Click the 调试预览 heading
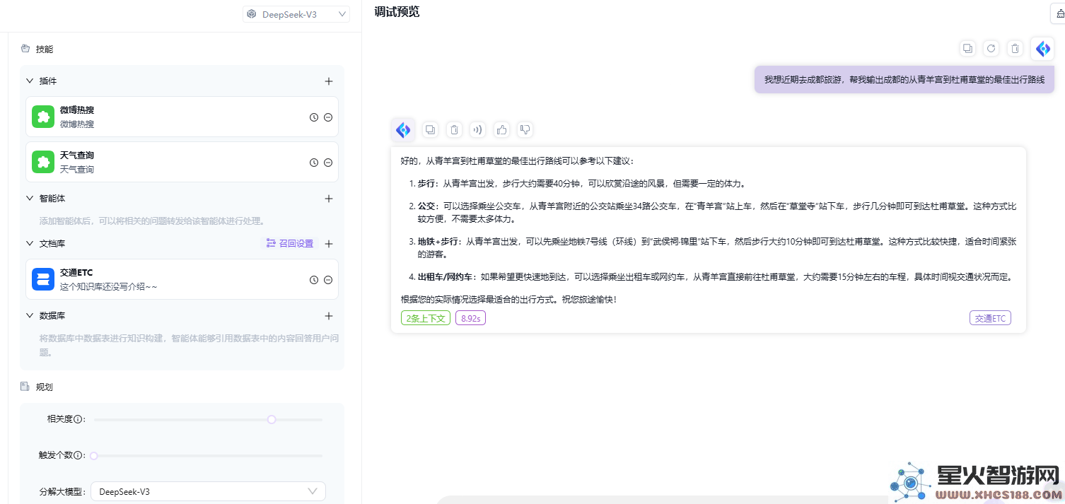This screenshot has height=504, width=1065. point(397,12)
